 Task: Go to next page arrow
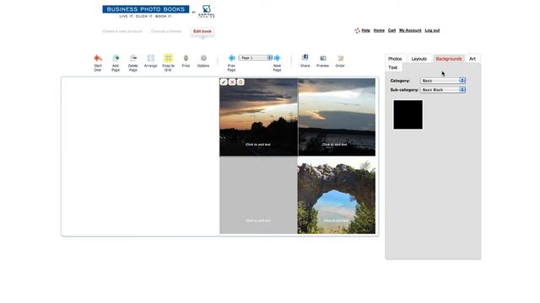(277, 58)
